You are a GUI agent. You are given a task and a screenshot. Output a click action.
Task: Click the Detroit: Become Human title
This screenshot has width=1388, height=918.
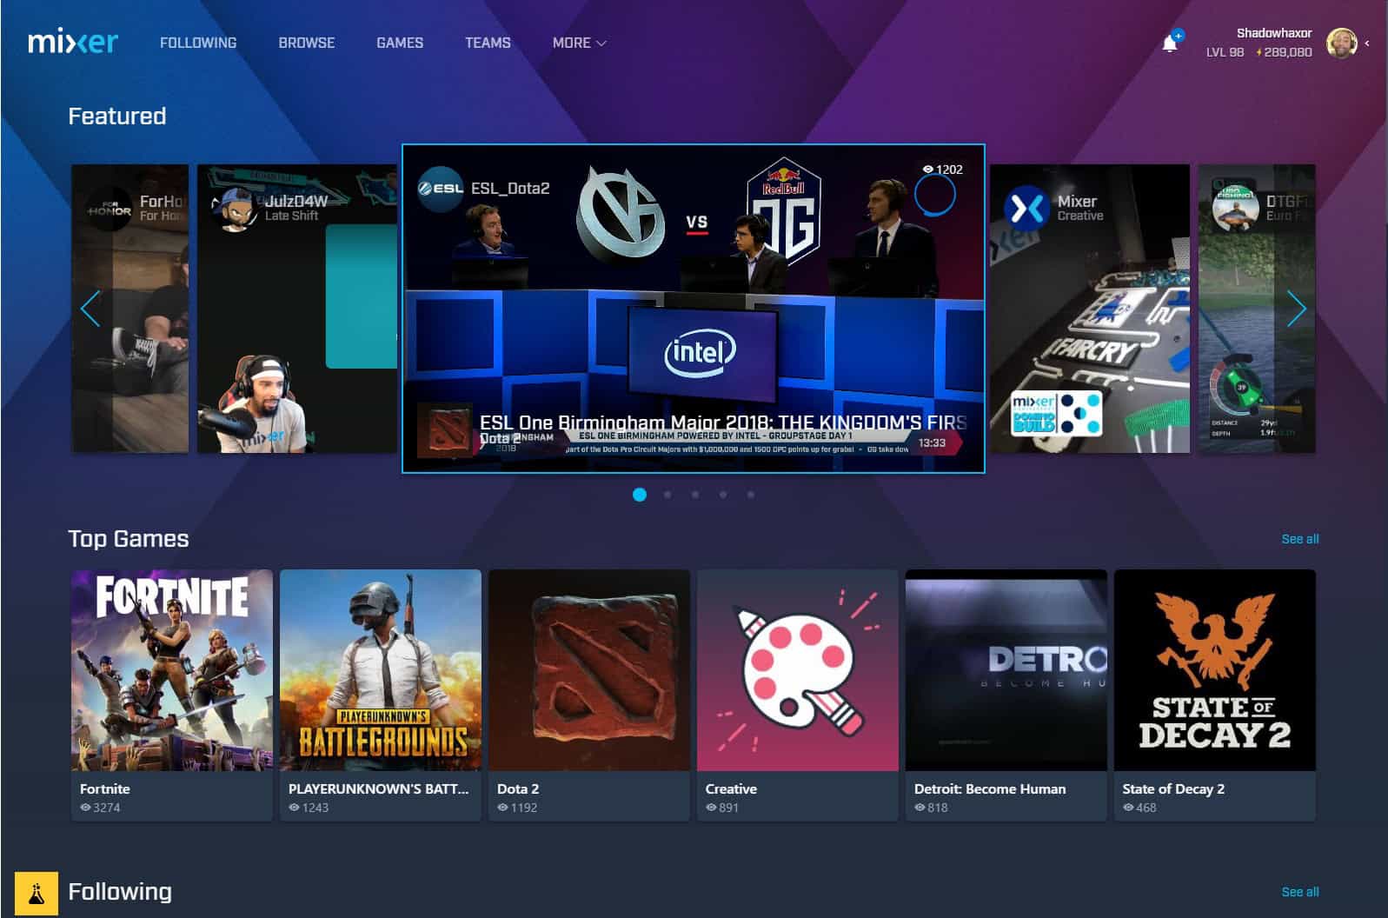point(990,789)
